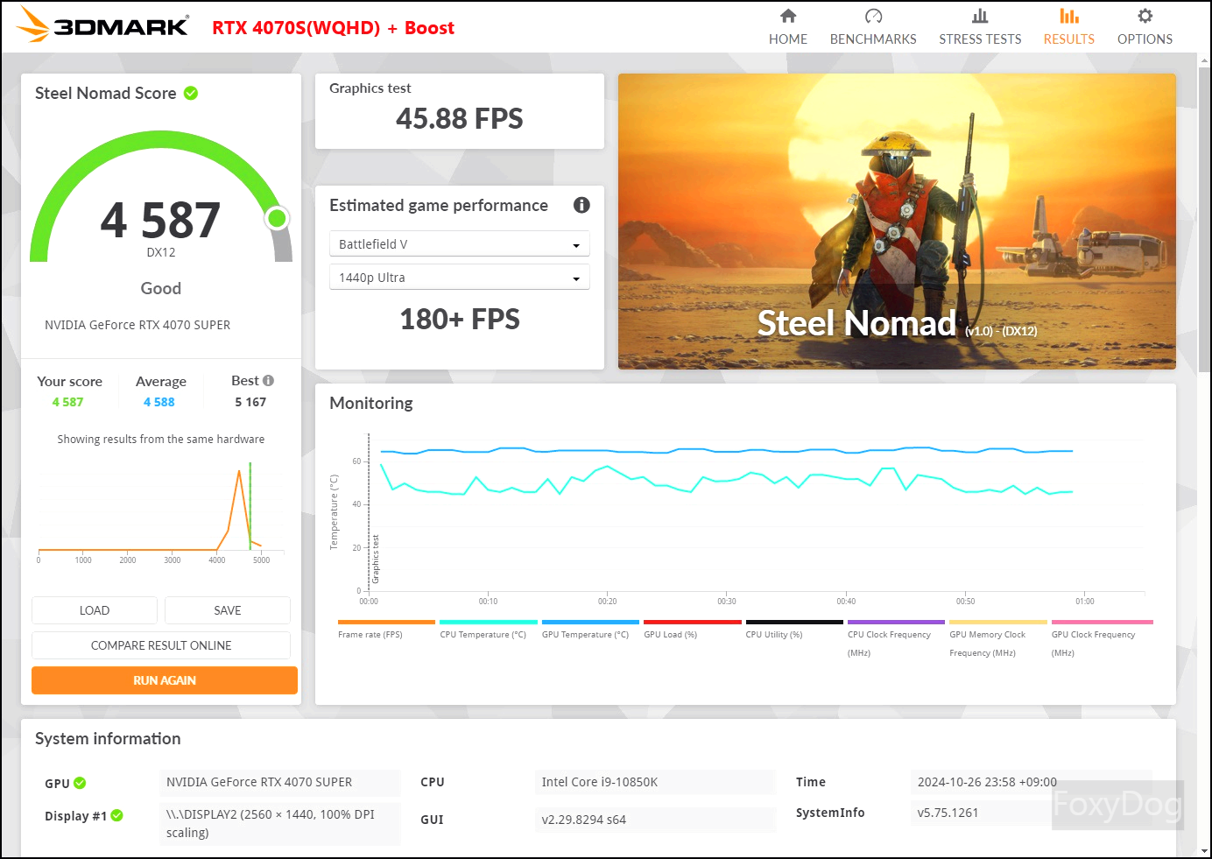
Task: Click info icon next to Best score
Action: point(268,381)
